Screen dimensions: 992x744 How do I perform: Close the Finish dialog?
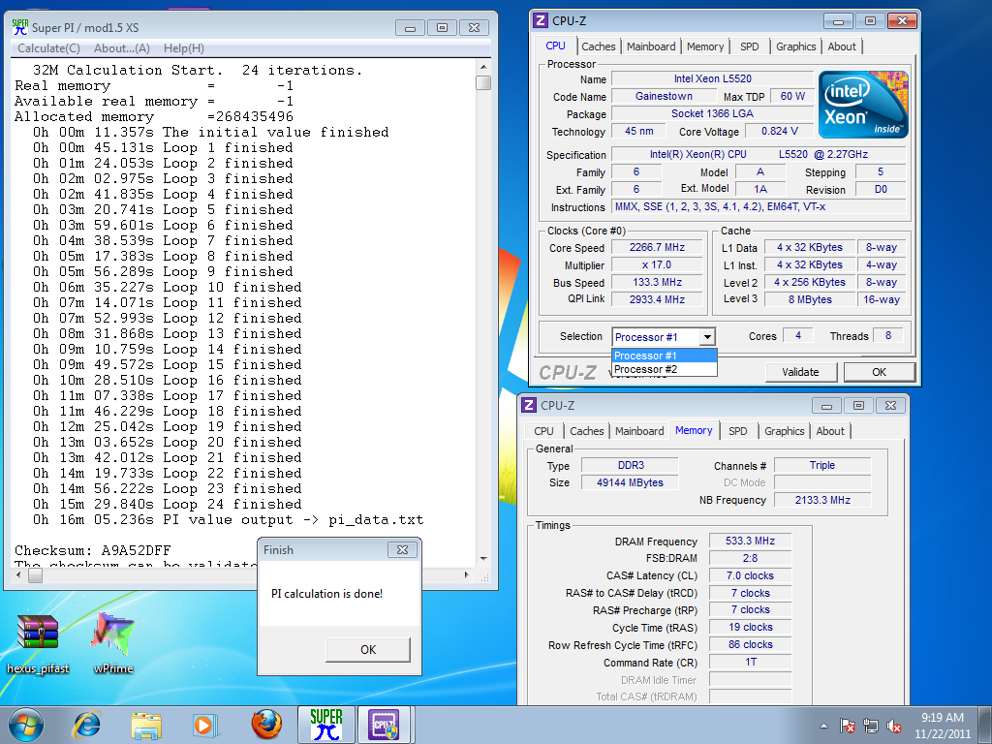pyautogui.click(x=402, y=550)
